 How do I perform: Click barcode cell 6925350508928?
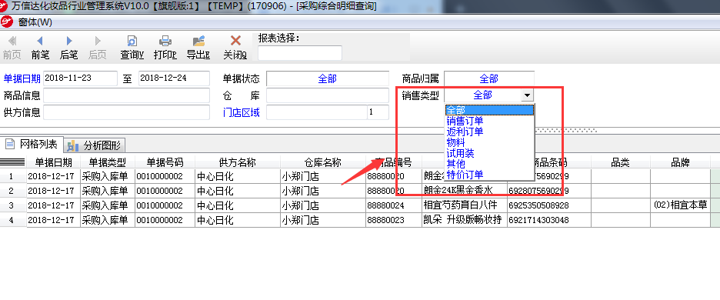[x=549, y=205]
